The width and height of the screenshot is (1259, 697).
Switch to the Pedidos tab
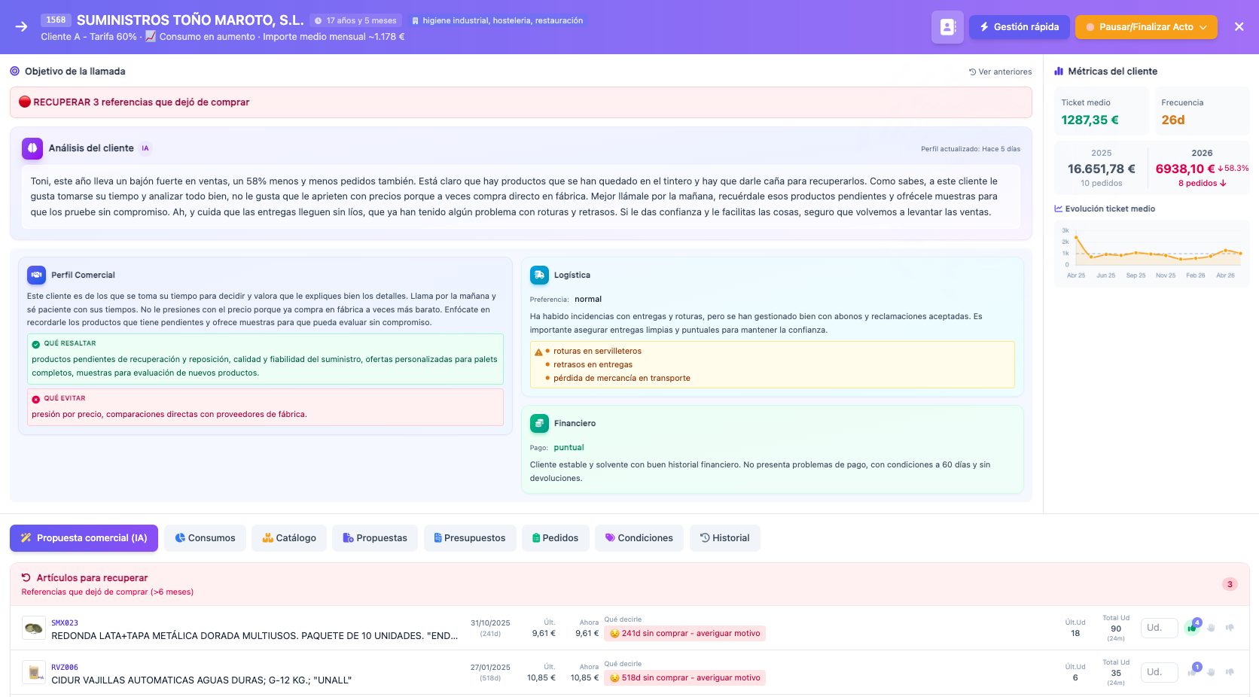(x=556, y=538)
